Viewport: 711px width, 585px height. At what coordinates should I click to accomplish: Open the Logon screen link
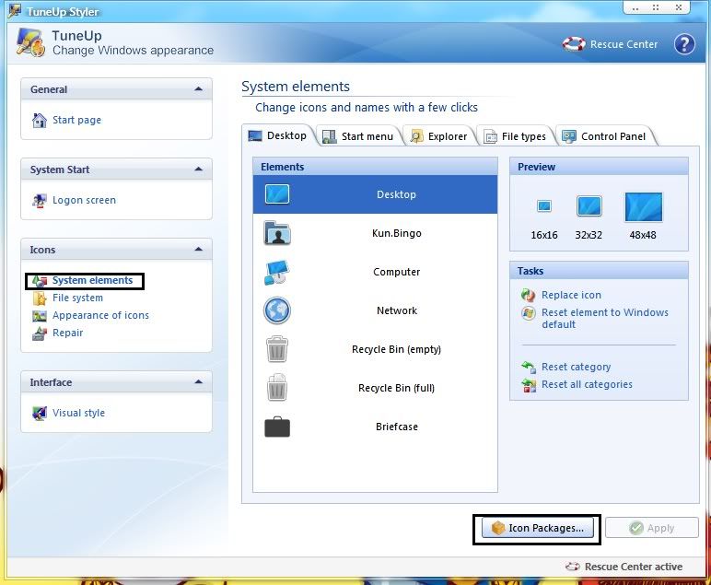tap(84, 201)
